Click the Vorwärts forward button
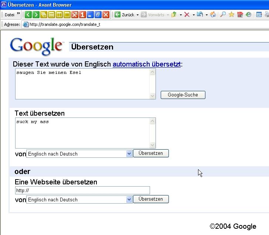The width and height of the screenshot is (269, 235). 153,15
